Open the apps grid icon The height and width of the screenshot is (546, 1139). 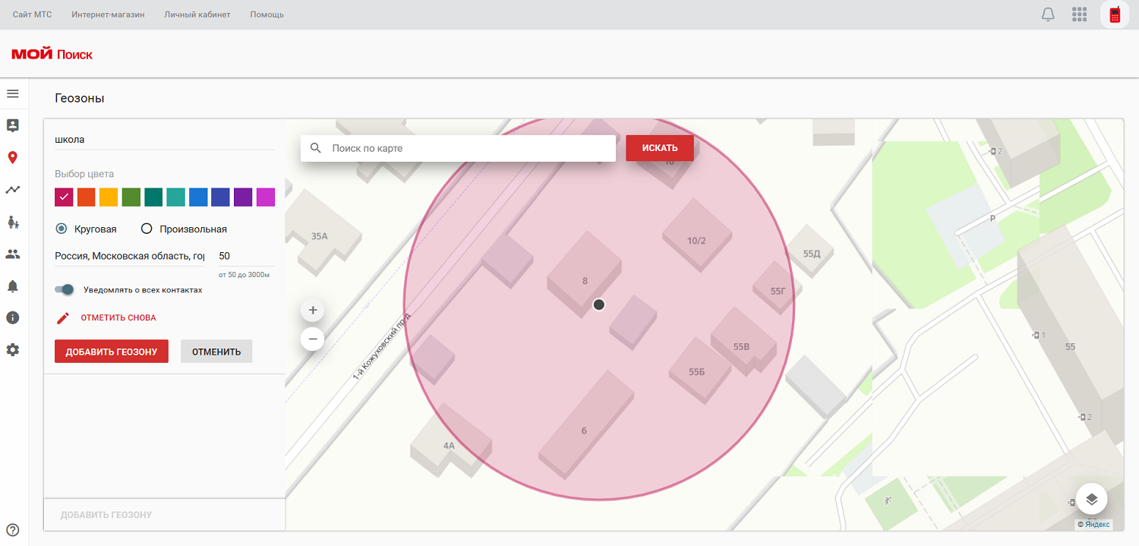(x=1079, y=14)
